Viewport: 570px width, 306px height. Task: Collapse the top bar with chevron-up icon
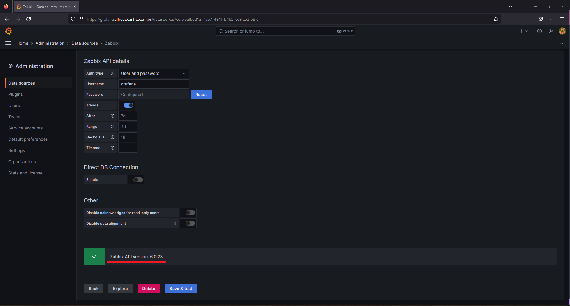(x=562, y=43)
